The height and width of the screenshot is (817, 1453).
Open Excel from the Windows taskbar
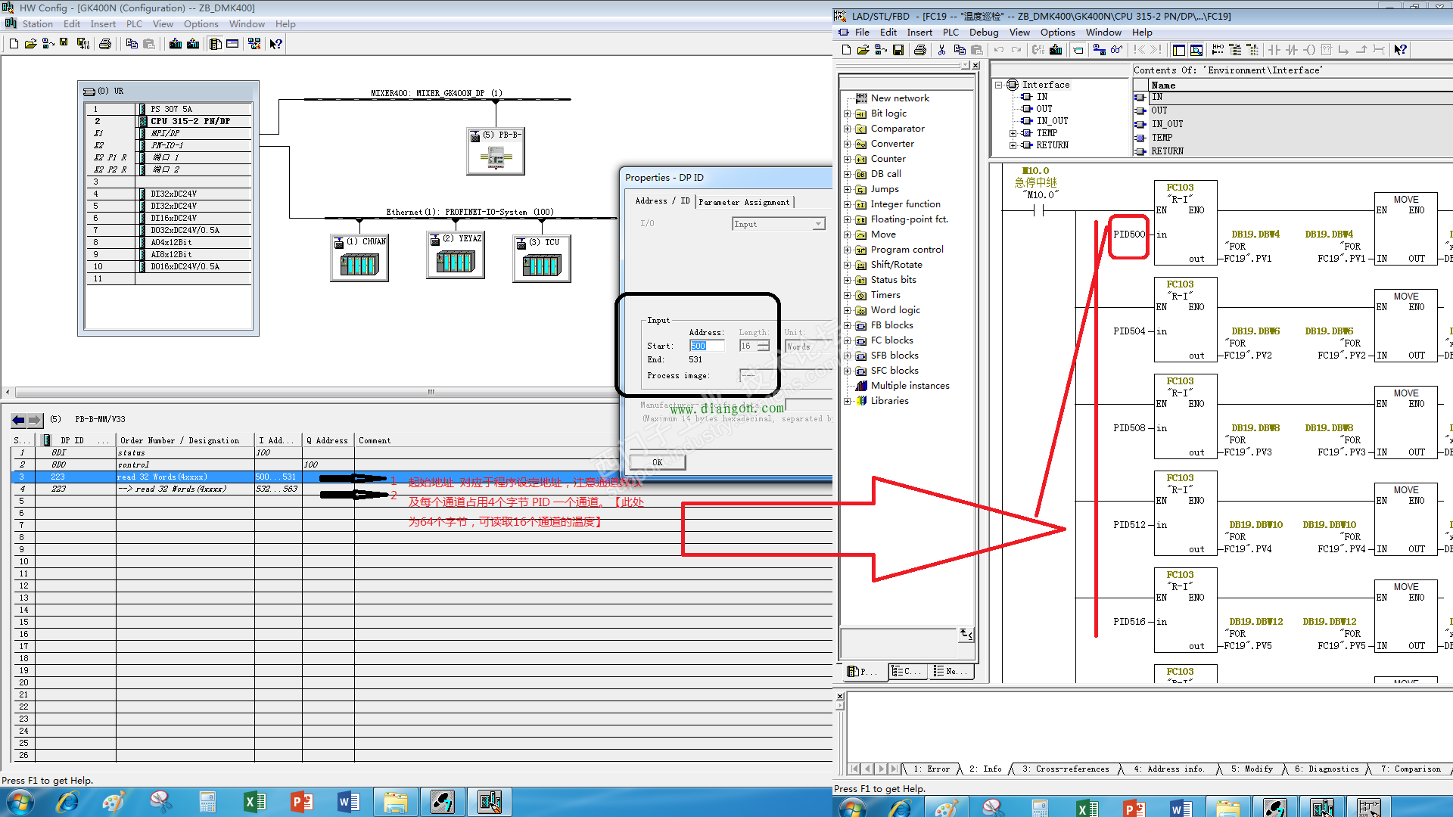pos(254,802)
